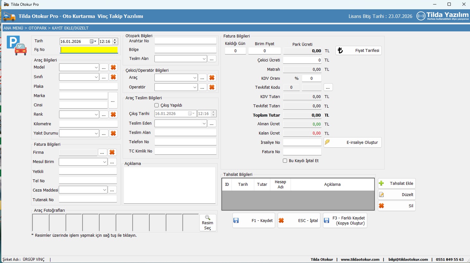Check the Bu Kaydı İptal Et box
The height and width of the screenshot is (263, 470).
285,161
